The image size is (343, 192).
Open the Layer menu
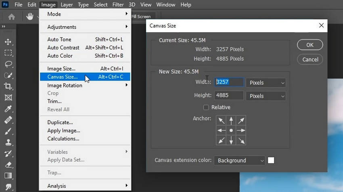pyautogui.click(x=67, y=4)
